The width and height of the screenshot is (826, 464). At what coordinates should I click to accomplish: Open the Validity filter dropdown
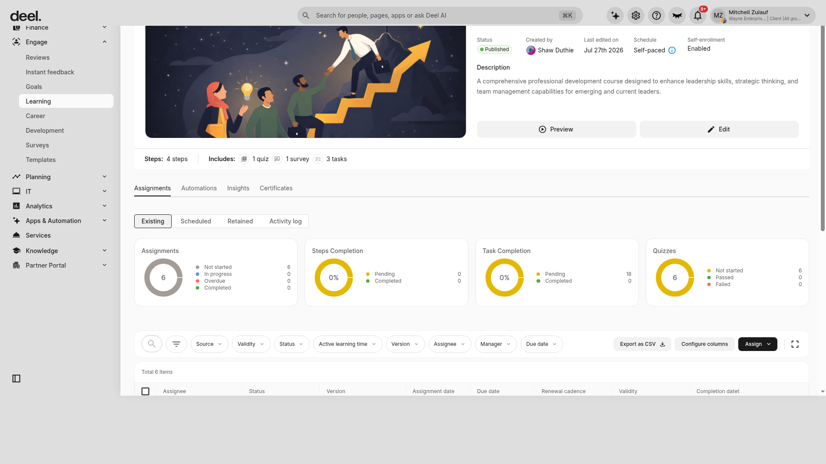click(251, 344)
